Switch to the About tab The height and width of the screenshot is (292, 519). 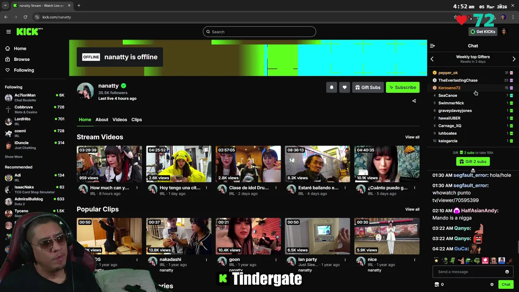102,120
